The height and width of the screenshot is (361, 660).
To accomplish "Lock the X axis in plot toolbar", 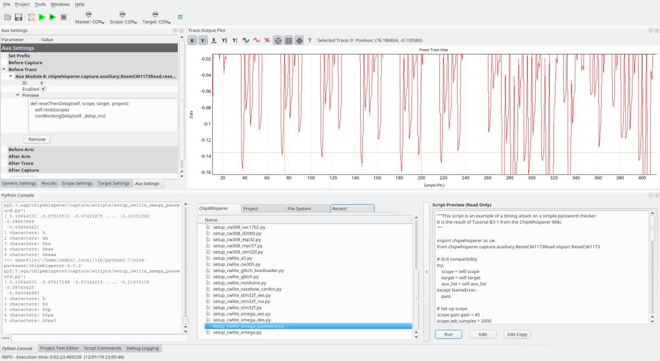I will pyautogui.click(x=193, y=40).
